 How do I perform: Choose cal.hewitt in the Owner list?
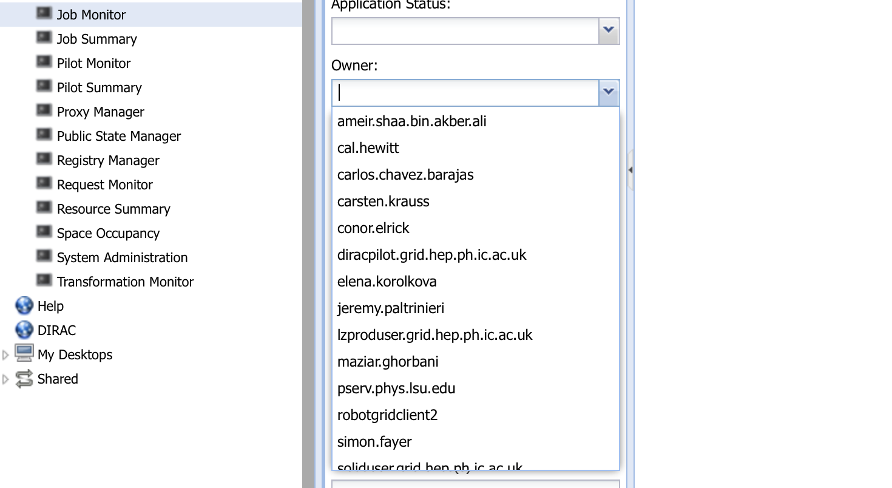click(368, 148)
